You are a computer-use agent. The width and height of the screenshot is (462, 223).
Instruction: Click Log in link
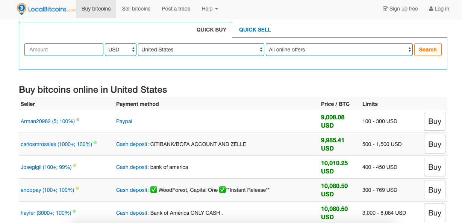coord(439,9)
